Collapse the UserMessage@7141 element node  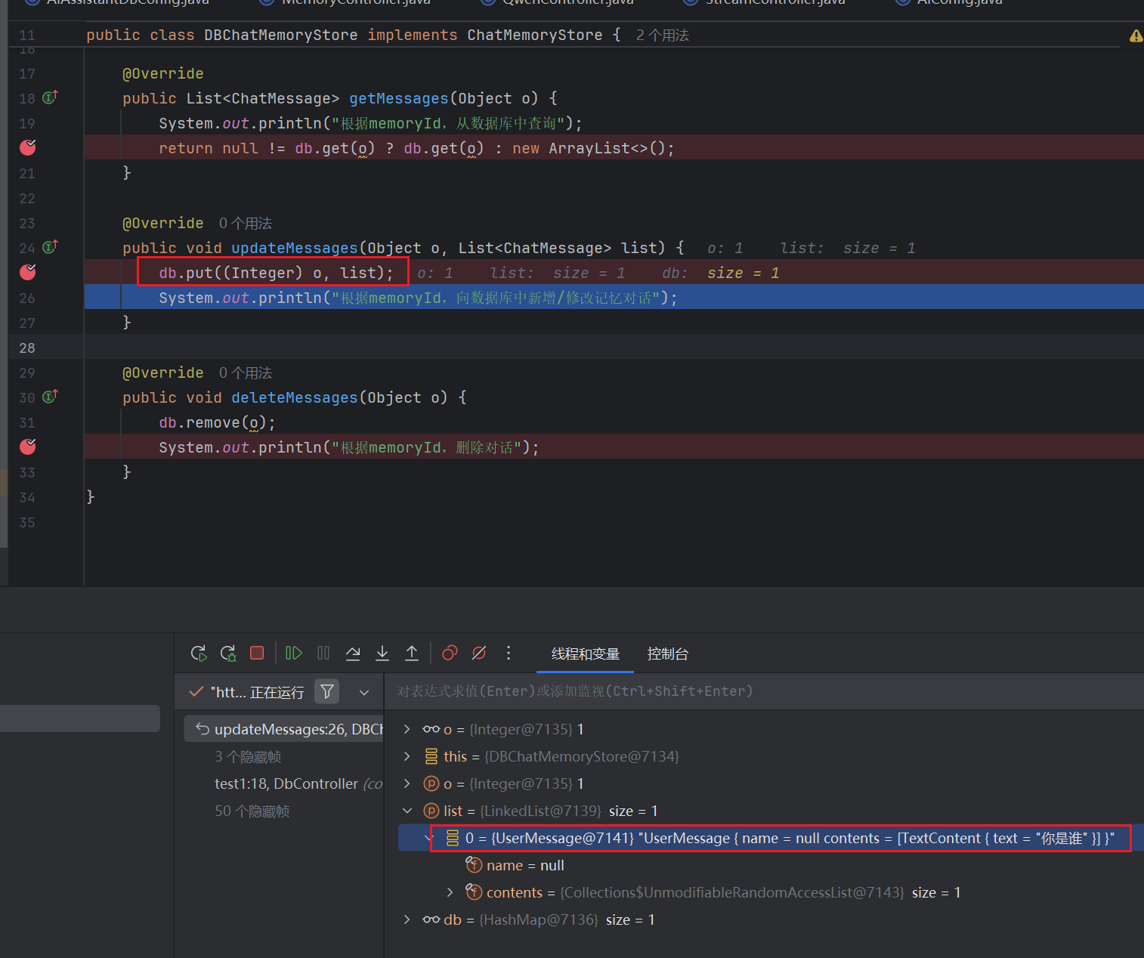point(428,838)
